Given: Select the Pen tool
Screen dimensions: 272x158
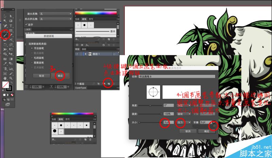Looking at the screenshot, I should [5, 26].
